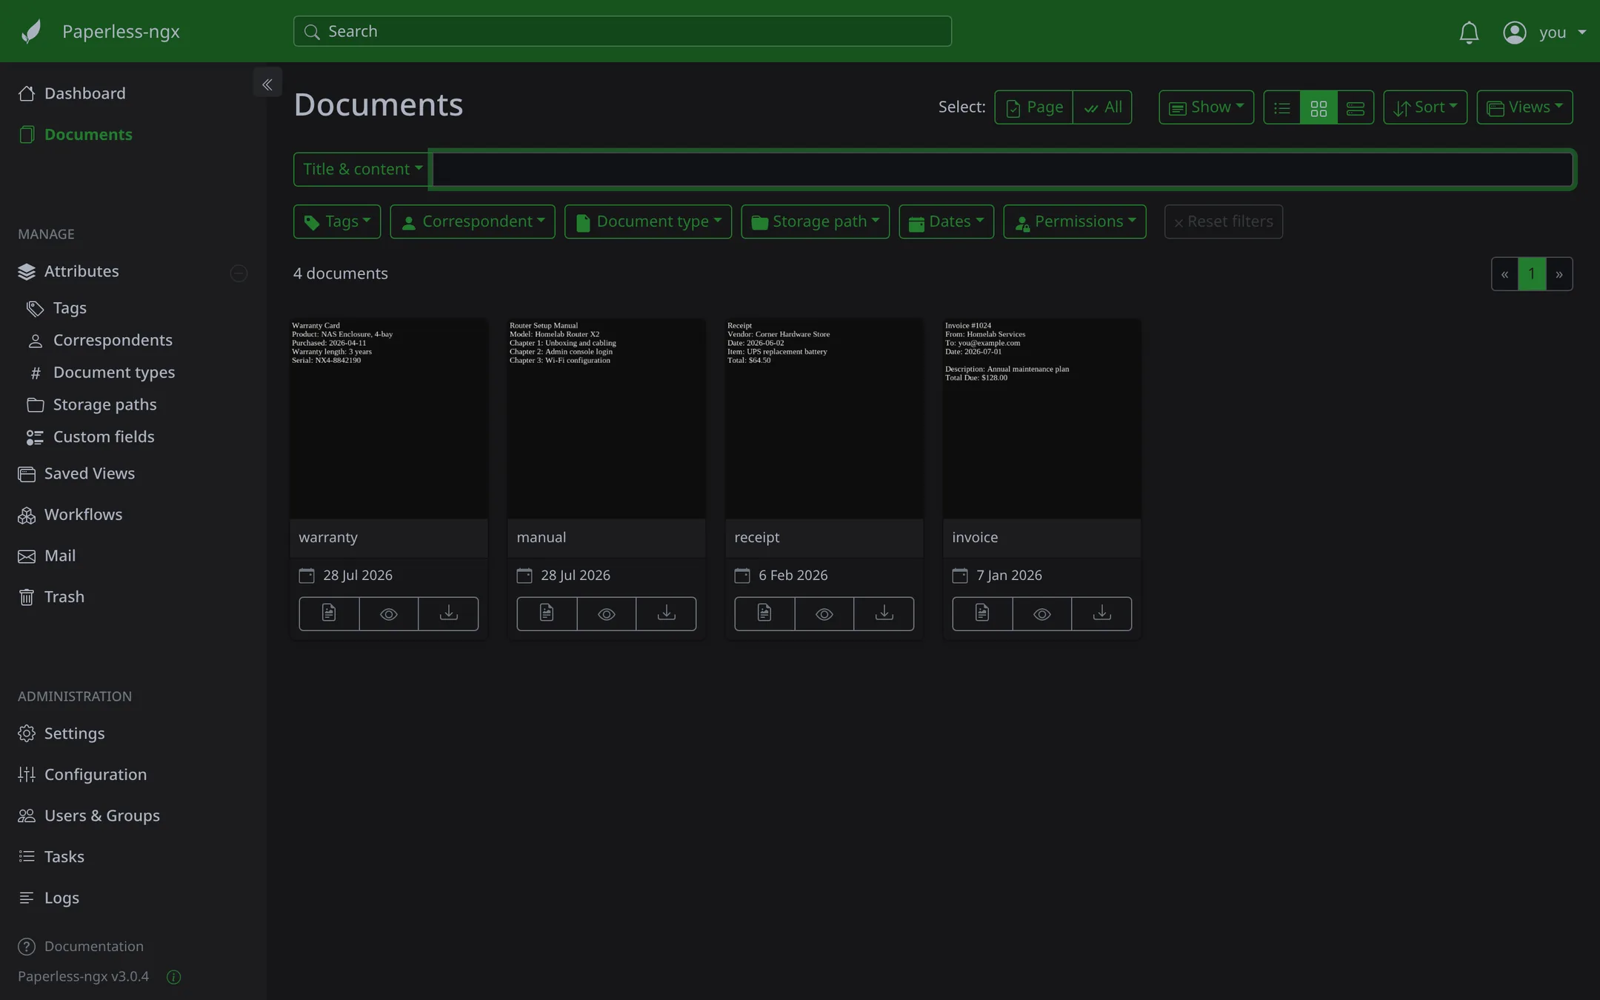Open invoice document edit icon

pyautogui.click(x=982, y=613)
